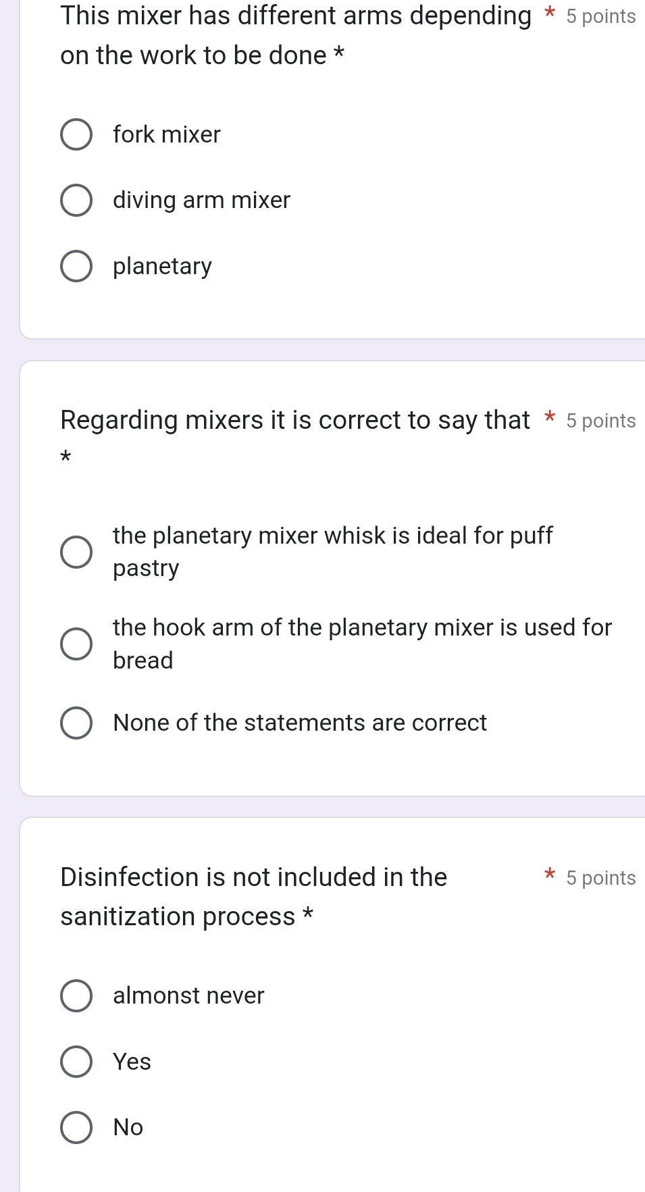This screenshot has width=645, height=1192.
Task: Click the 5 points label of Regarding mixers question
Action: click(601, 421)
